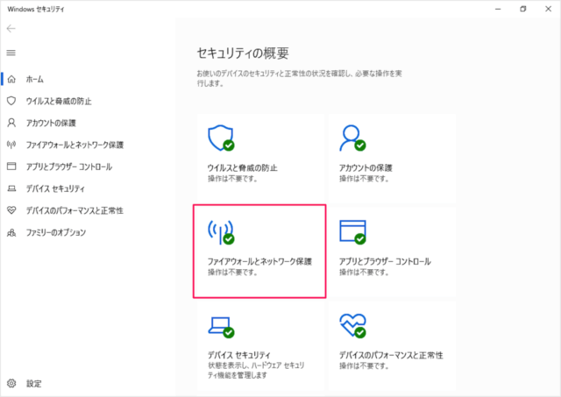Click the large account protection person icon
561x397 pixels.
[352, 138]
